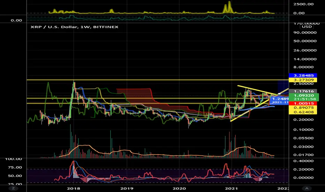Click the XRP / U.S. Dollar chart title
Screen dimensions: 325x192
click(74, 27)
